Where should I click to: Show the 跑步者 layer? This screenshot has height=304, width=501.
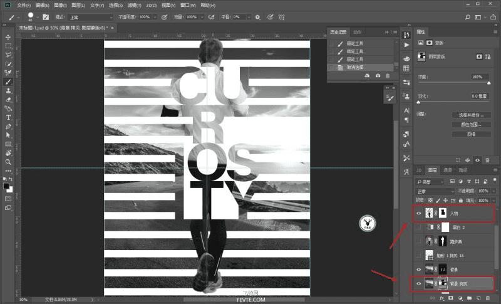(418, 242)
